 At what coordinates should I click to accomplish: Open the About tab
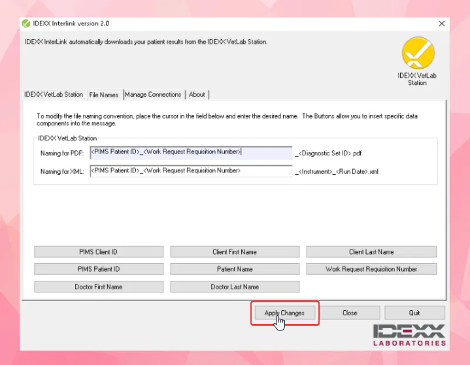[x=197, y=95]
